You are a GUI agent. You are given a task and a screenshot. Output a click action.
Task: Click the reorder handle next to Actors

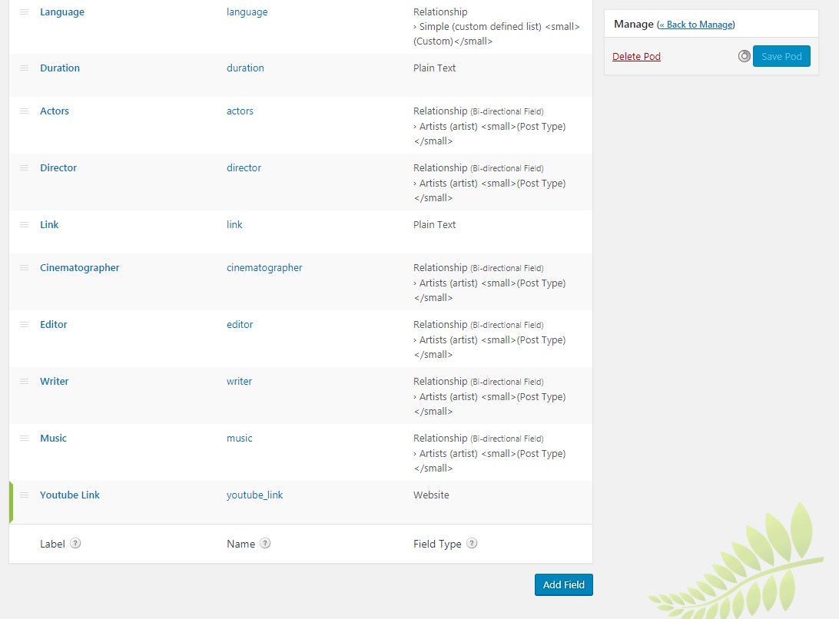click(x=23, y=111)
